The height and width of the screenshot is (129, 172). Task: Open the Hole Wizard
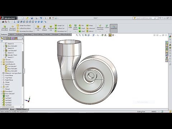(x=44, y=28)
